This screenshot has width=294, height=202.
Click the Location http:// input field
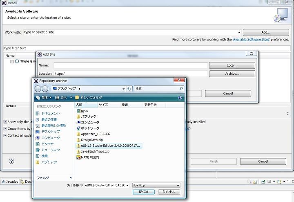(131, 74)
